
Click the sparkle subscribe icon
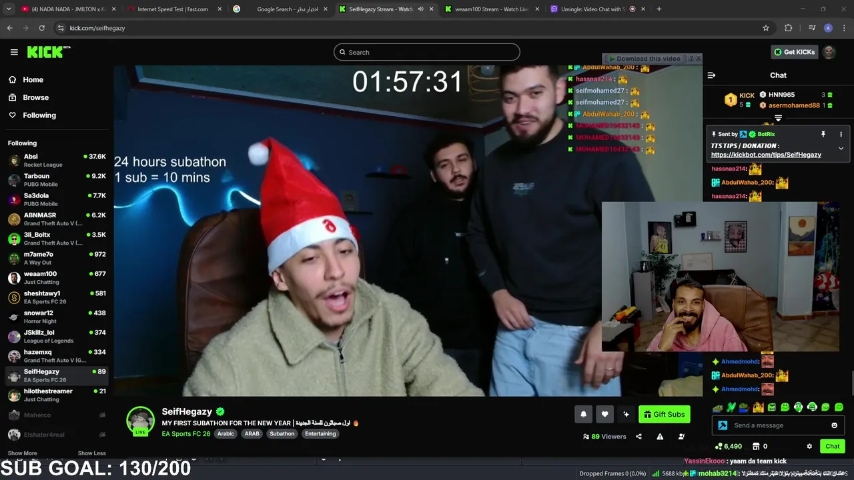coord(626,414)
